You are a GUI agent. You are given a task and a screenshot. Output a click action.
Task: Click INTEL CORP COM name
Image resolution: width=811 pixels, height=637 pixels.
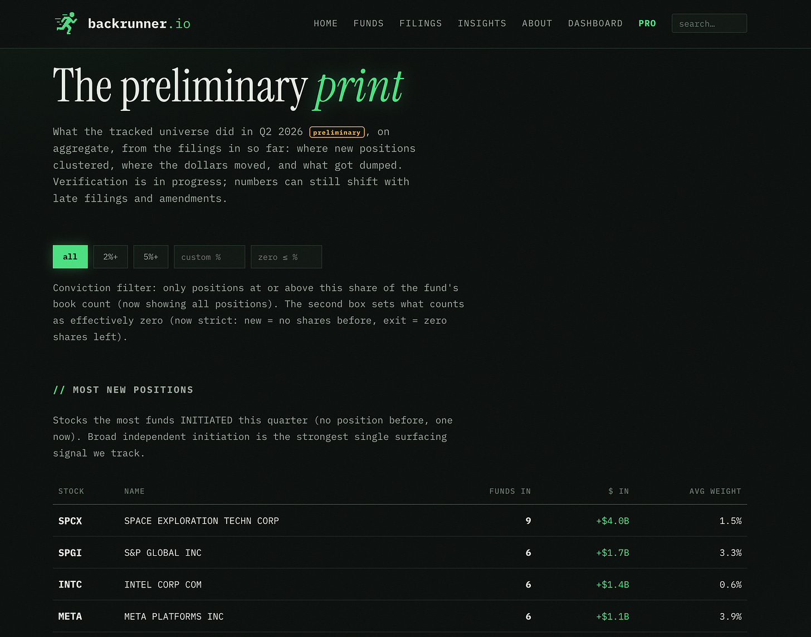tap(163, 584)
